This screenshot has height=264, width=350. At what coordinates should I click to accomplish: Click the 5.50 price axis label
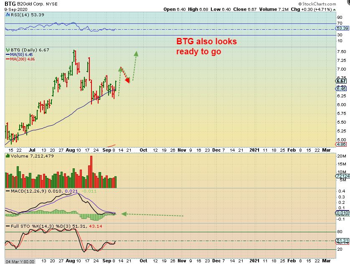coord(342,122)
